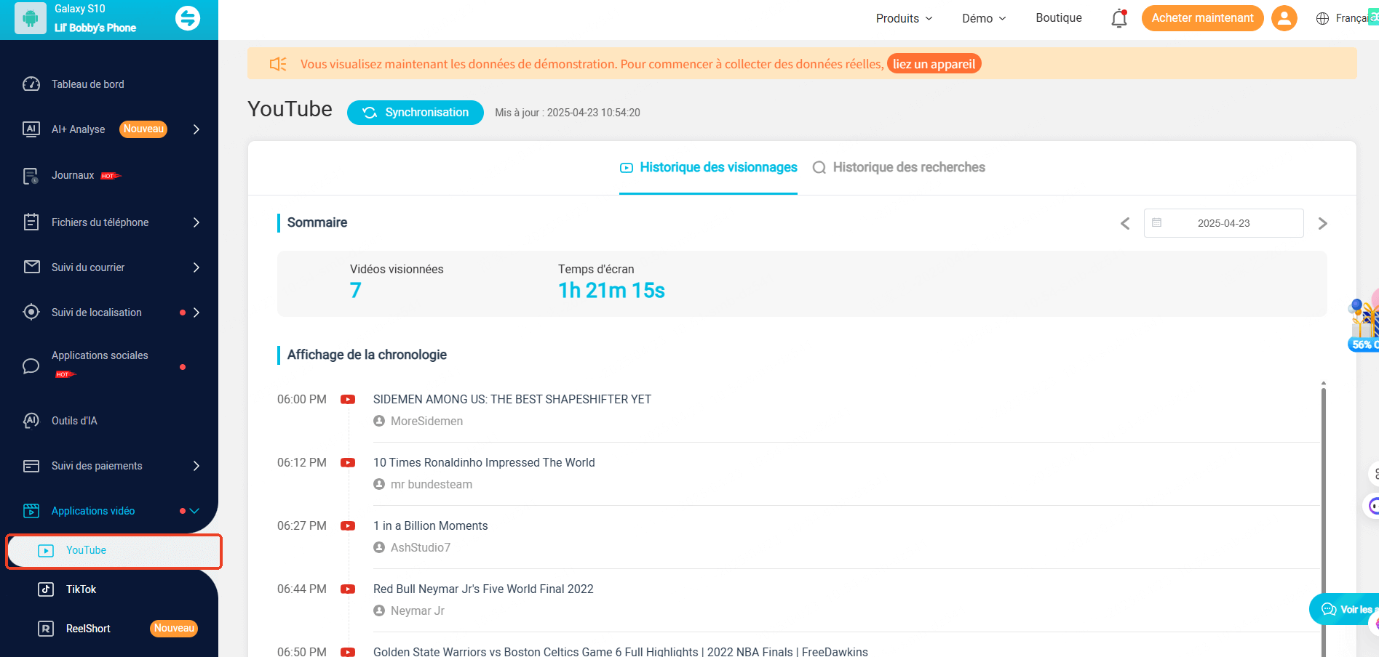Switch to Historique des visionnages tab
1379x657 pixels.
click(708, 168)
